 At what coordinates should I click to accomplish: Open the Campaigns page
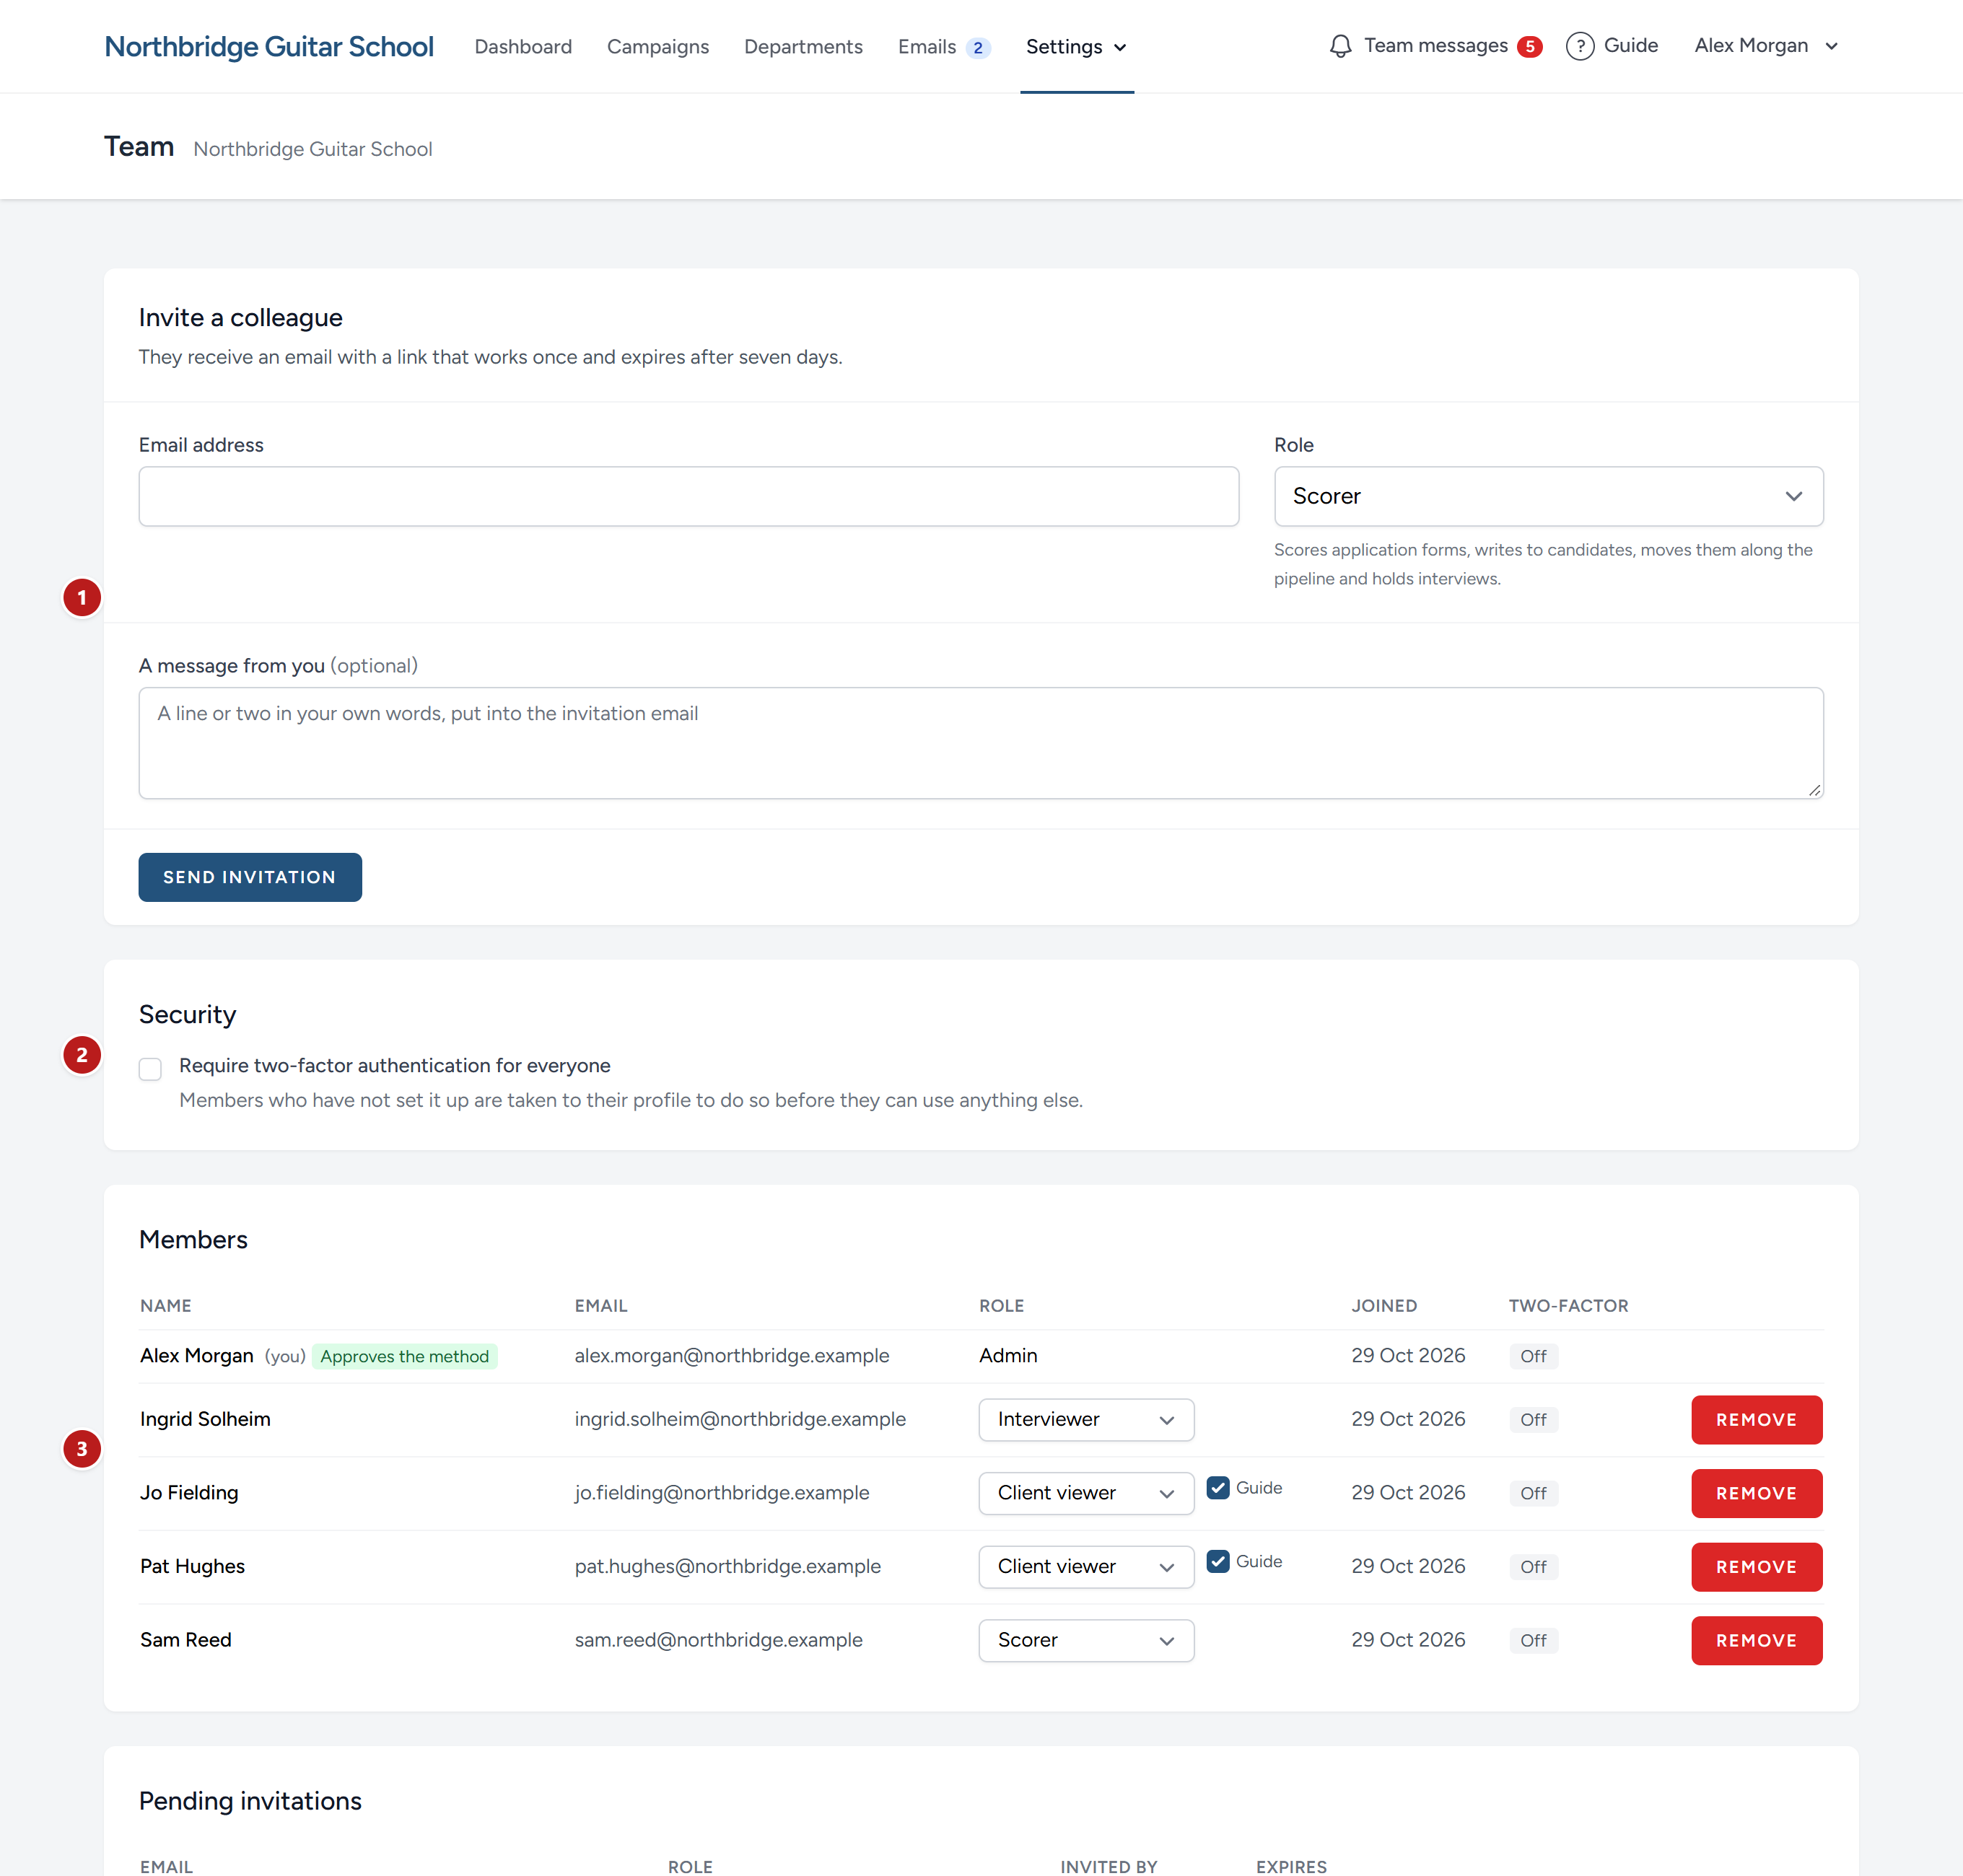pos(657,47)
